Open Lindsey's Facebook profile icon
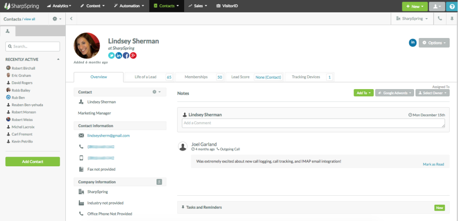 (126, 55)
